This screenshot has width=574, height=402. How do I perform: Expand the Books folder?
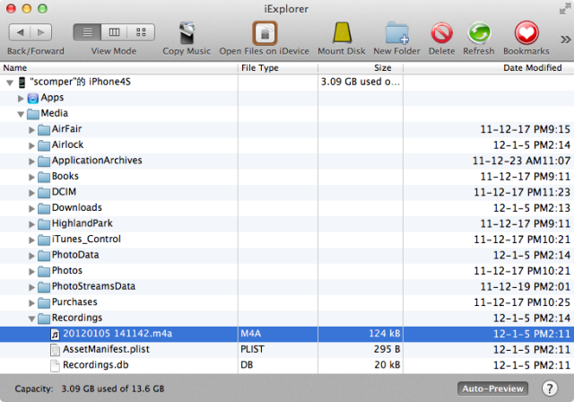(32, 177)
